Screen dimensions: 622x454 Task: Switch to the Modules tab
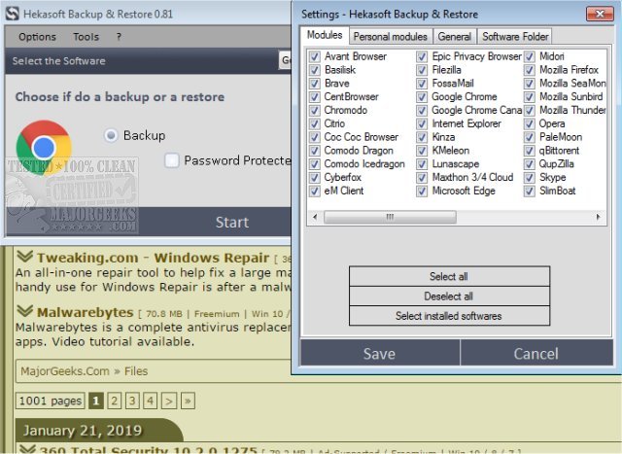(x=325, y=35)
